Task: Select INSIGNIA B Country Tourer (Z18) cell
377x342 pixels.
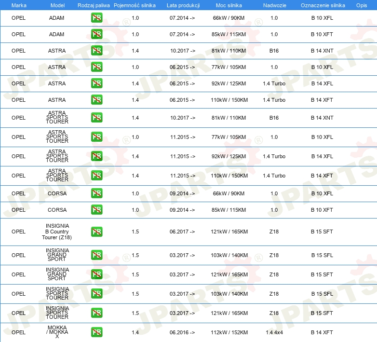Action: (57, 232)
